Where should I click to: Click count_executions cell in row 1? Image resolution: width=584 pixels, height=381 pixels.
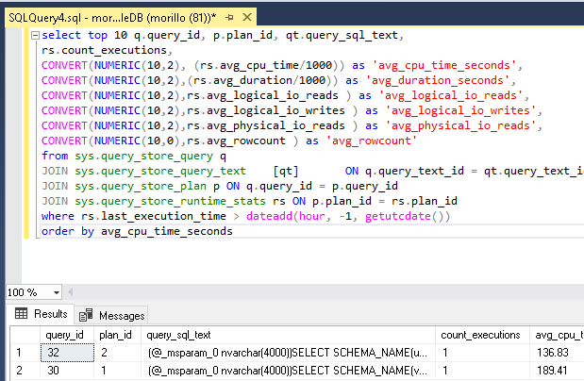click(x=482, y=353)
